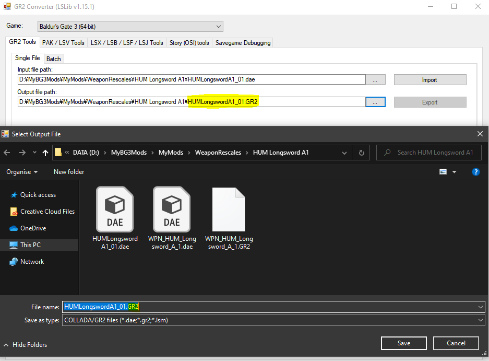Click the Import button
Viewport: 489px width, 361px height.
[x=430, y=79]
